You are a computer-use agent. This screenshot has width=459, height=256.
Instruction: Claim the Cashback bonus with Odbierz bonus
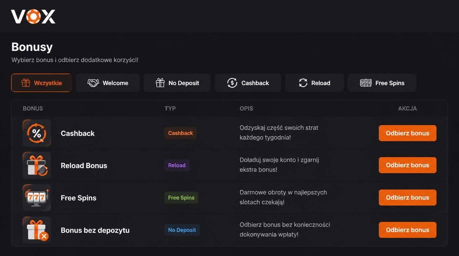(x=408, y=133)
